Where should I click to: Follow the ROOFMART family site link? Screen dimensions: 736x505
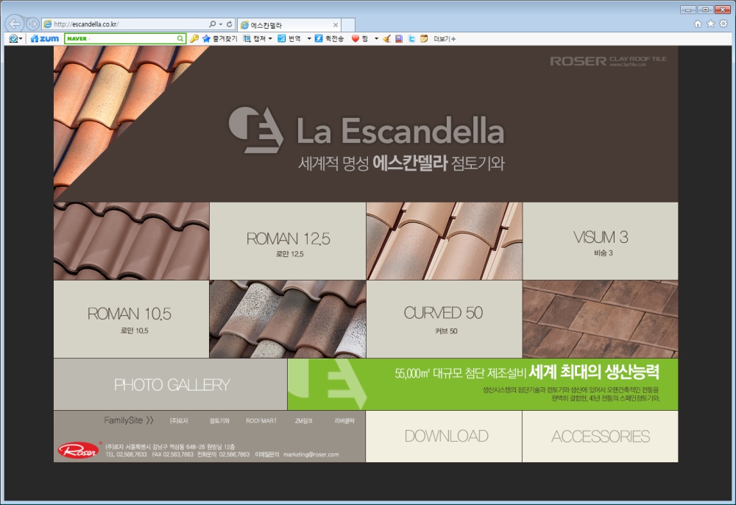click(x=261, y=421)
